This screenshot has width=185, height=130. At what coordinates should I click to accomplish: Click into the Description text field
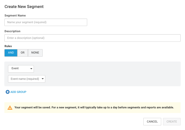(92, 38)
